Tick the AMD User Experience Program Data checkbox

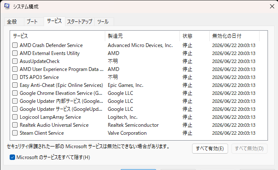[x=15, y=69]
